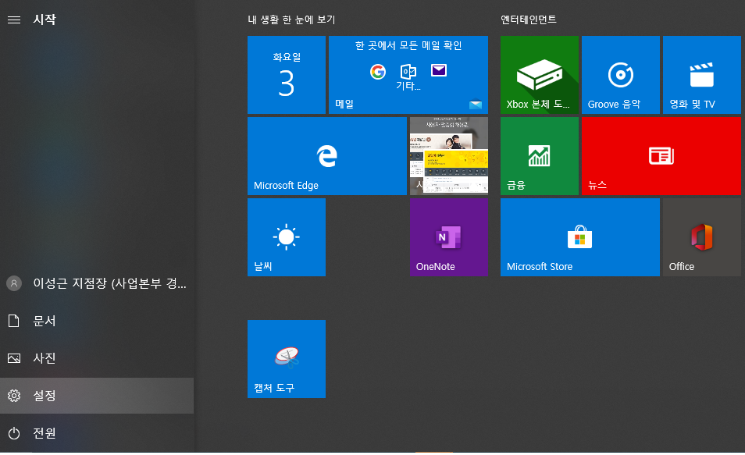Open the 캡처 도구 snipping tool tile
745x455 pixels.
pos(287,359)
